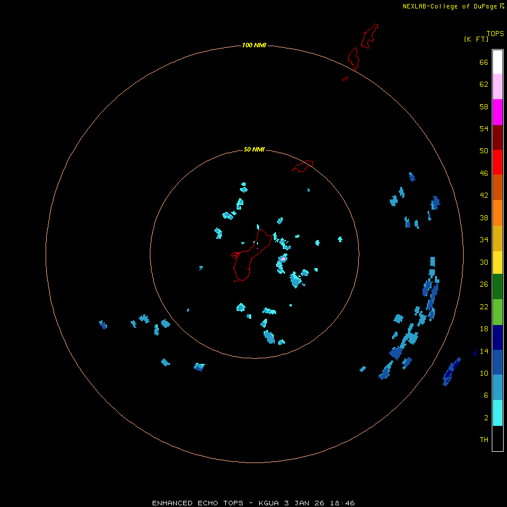This screenshot has width=507, height=507.
Task: Click the ENHANCED ECHO TOPS caption text
Action: pyautogui.click(x=198, y=503)
